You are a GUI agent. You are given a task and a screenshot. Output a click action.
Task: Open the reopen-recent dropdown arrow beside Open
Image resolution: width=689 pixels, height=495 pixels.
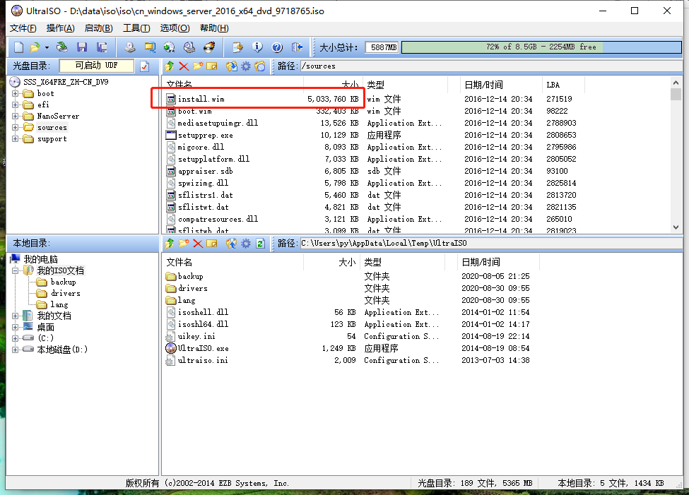point(47,47)
